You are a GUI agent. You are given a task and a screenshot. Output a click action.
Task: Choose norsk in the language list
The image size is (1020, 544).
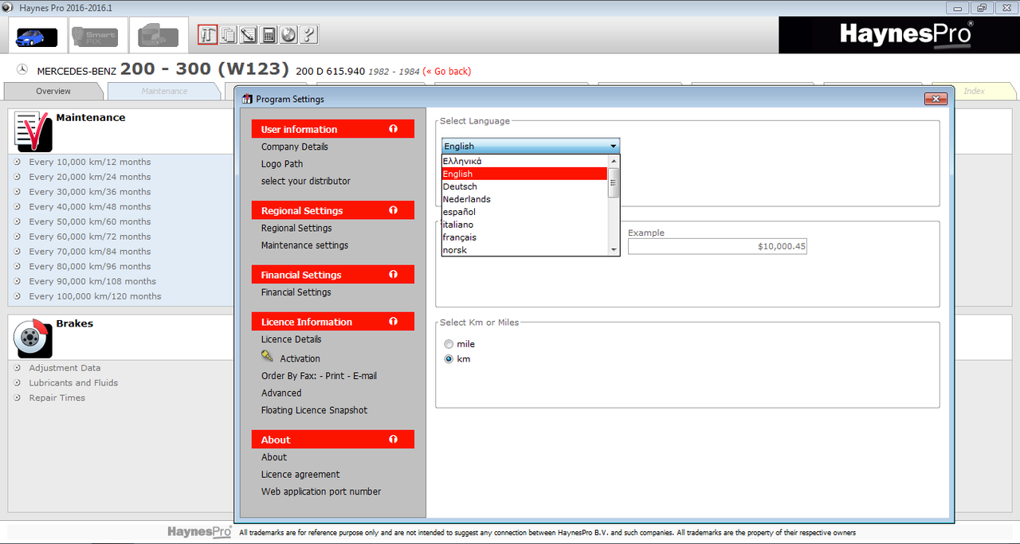tap(524, 250)
